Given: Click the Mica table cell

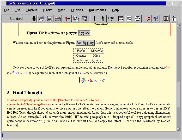Looking at the screenshot, I should click(x=97, y=56).
